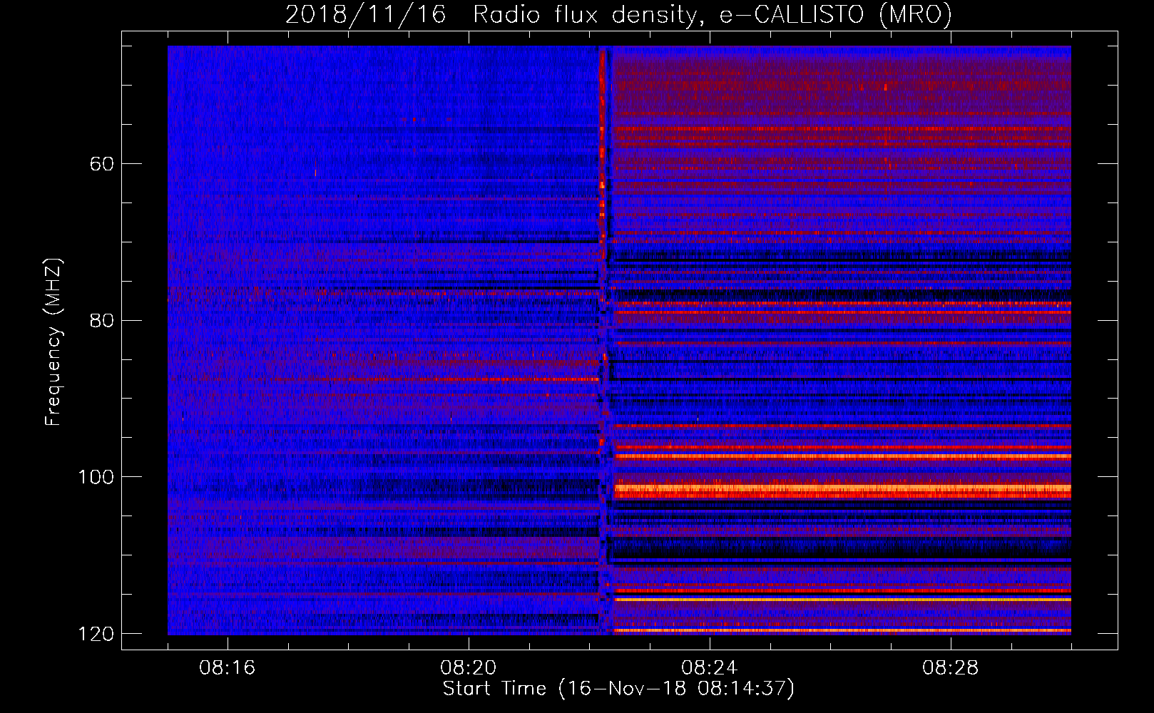Click the 08:24 time tick label
The width and height of the screenshot is (1154, 713).
(x=710, y=668)
